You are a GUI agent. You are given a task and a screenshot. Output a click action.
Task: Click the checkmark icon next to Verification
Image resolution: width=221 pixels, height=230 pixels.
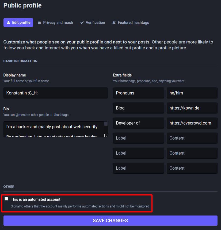click(x=82, y=23)
